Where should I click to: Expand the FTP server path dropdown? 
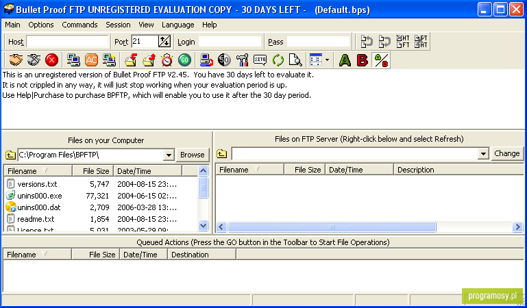[x=483, y=154]
